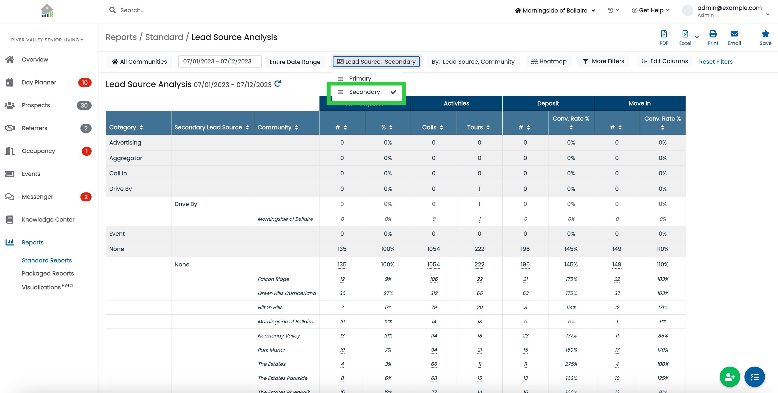The width and height of the screenshot is (778, 393).
Task: Click the search magnifier icon
Action: tap(112, 10)
